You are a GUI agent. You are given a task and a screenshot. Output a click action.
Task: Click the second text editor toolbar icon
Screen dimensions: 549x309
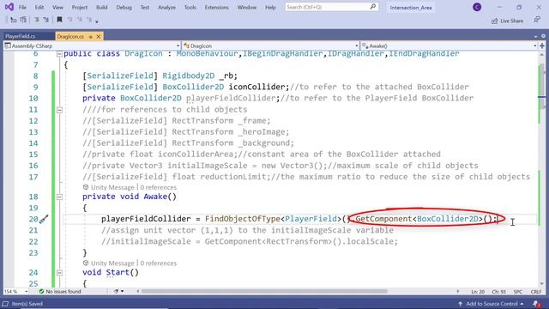23,21
